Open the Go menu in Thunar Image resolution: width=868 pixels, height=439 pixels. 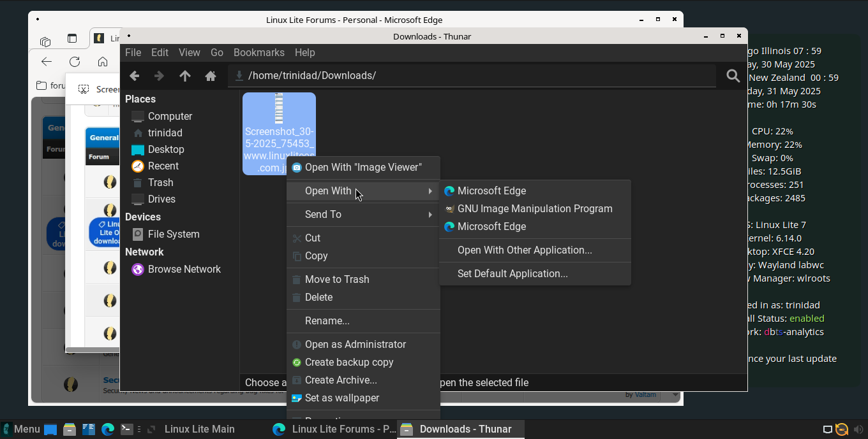click(217, 53)
